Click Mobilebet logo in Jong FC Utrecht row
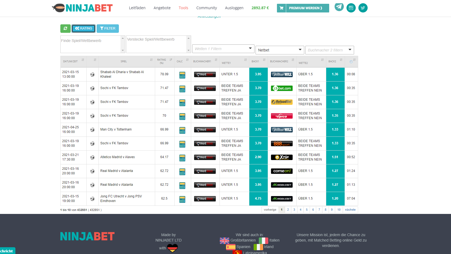451x254 pixels. [x=282, y=199]
